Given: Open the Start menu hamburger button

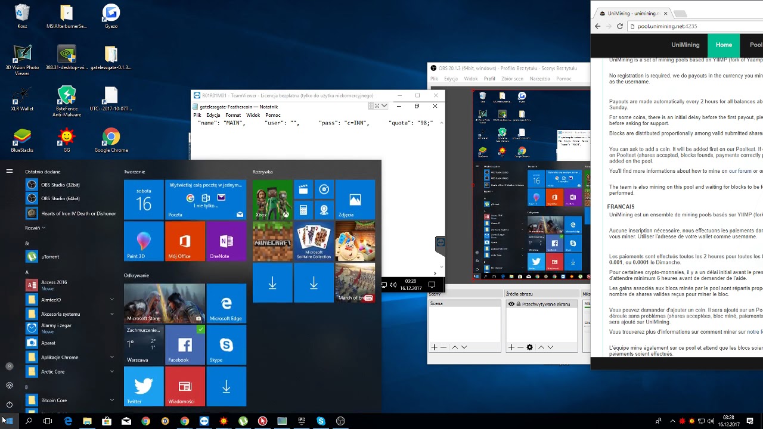Looking at the screenshot, I should coord(9,172).
